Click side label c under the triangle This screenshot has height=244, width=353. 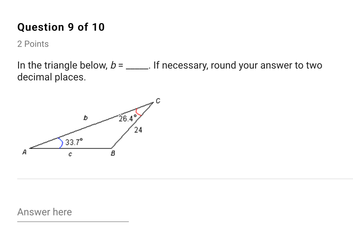click(x=70, y=155)
